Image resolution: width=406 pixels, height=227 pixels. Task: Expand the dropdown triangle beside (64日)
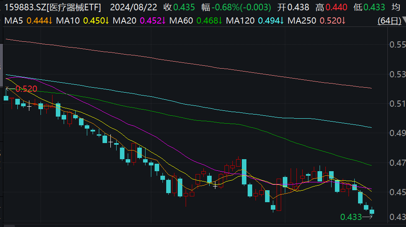[x=404, y=20]
